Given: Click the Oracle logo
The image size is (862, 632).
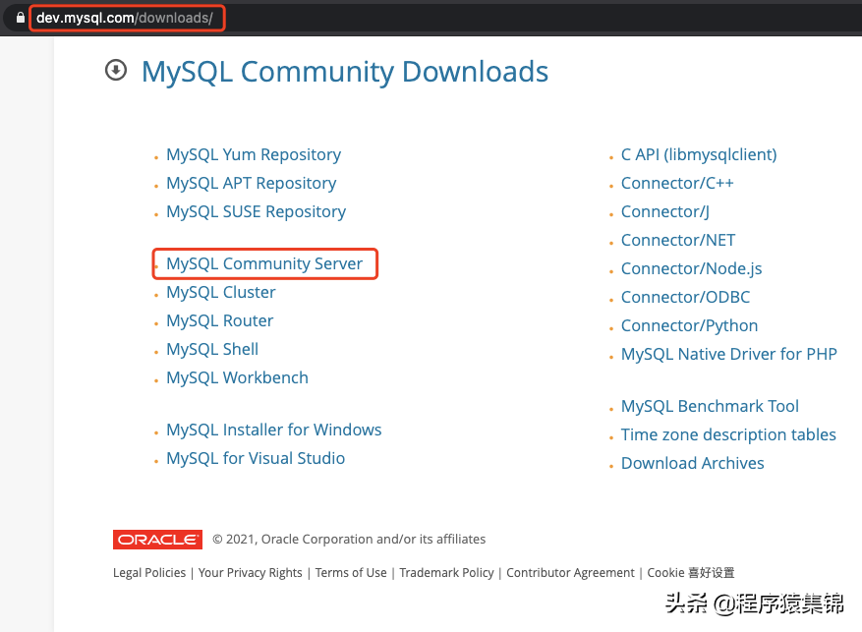Looking at the screenshot, I should pos(157,540).
